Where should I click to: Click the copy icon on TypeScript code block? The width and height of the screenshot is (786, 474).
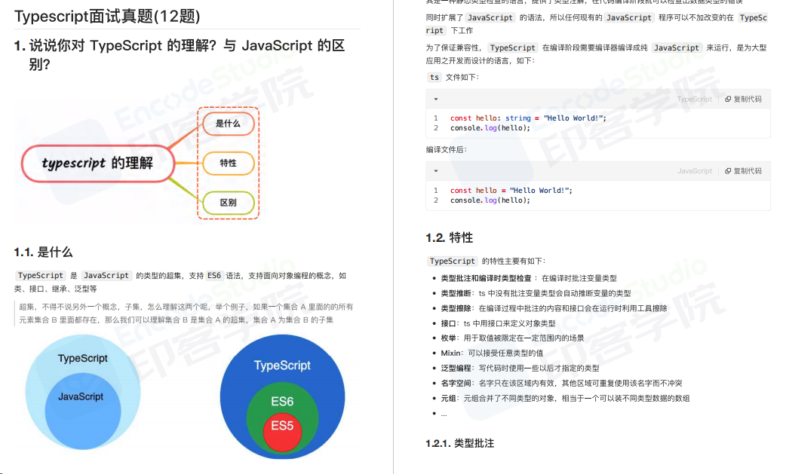coord(728,99)
